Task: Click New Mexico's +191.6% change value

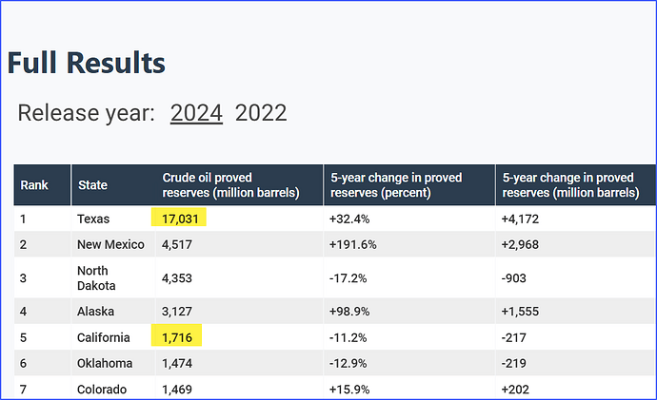Action: click(x=352, y=244)
